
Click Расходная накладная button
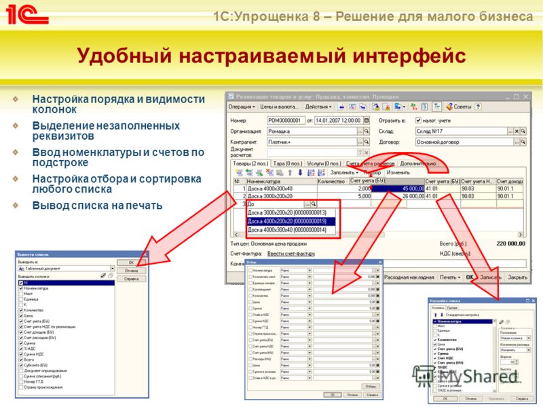pyautogui.click(x=409, y=277)
